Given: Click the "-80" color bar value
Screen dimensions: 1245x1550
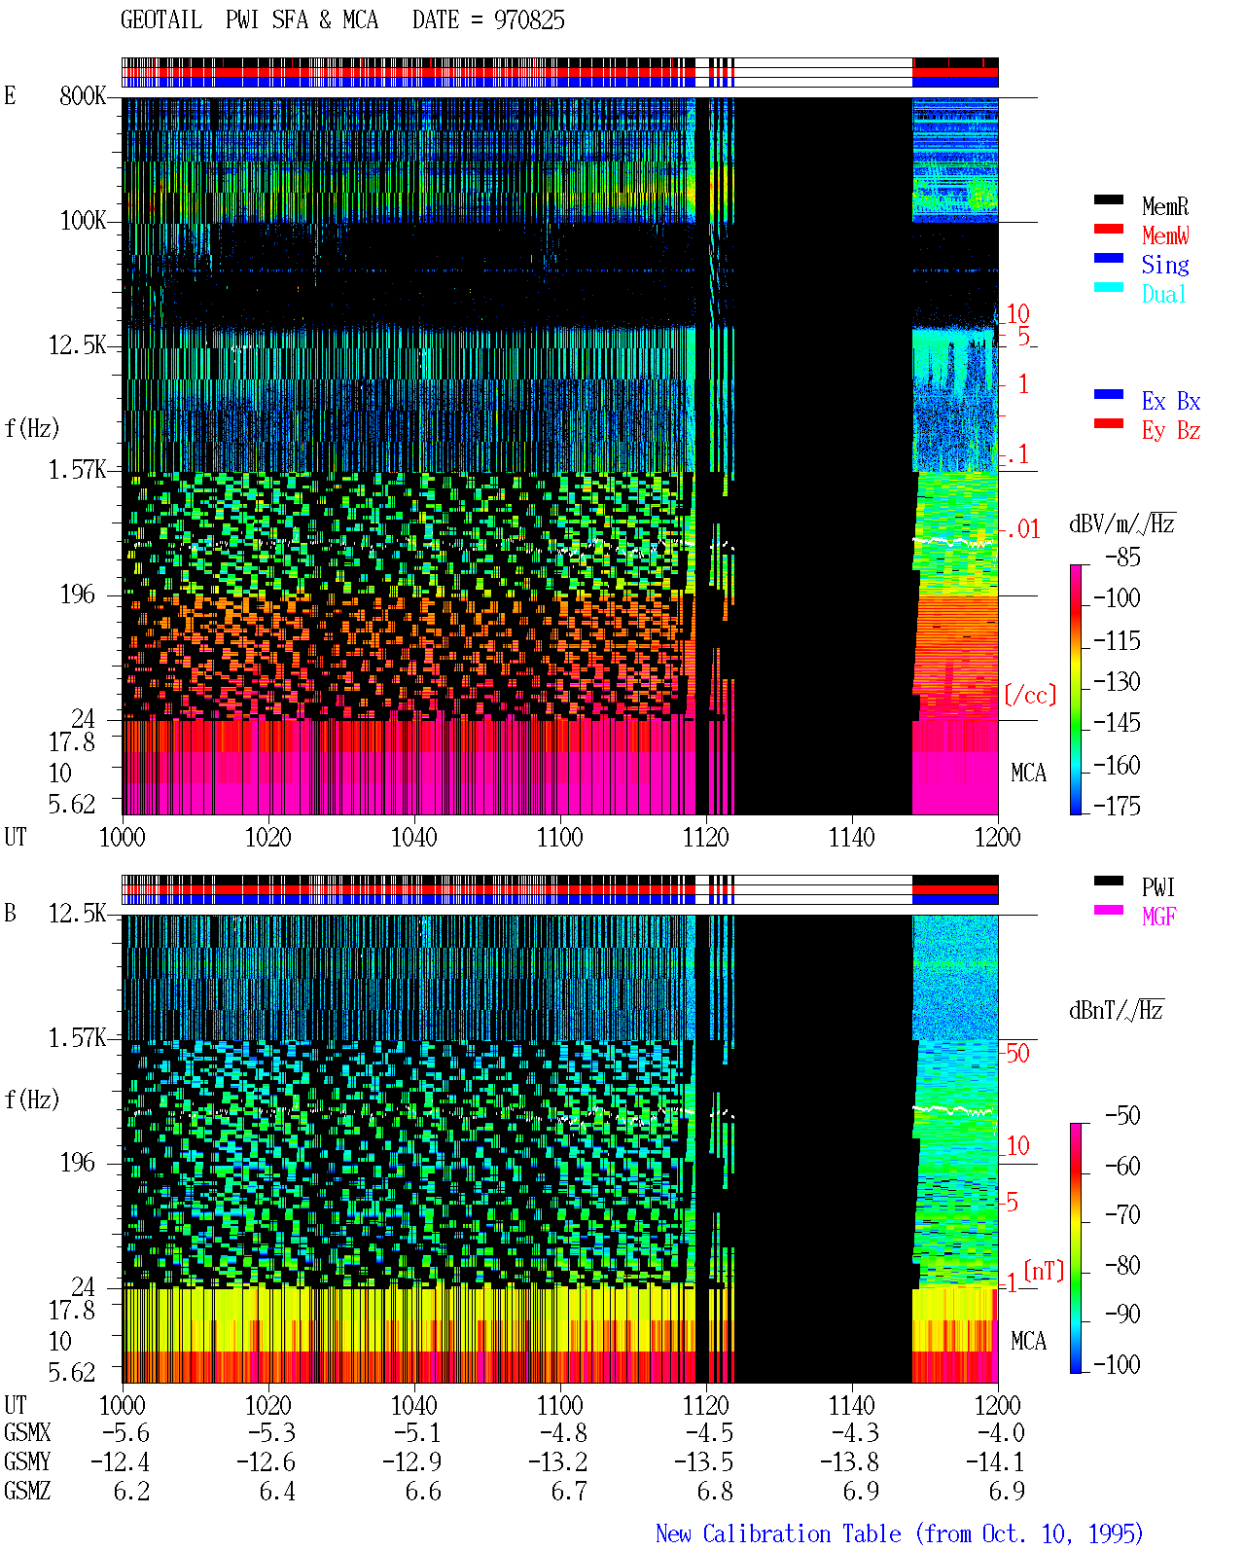Looking at the screenshot, I should (x=1122, y=1265).
